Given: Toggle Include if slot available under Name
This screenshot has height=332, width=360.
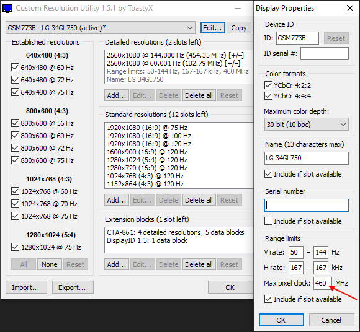Looking at the screenshot, I should 268,174.
